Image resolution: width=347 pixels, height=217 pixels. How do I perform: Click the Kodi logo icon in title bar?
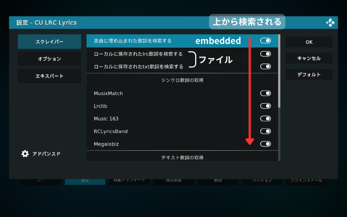click(x=330, y=22)
